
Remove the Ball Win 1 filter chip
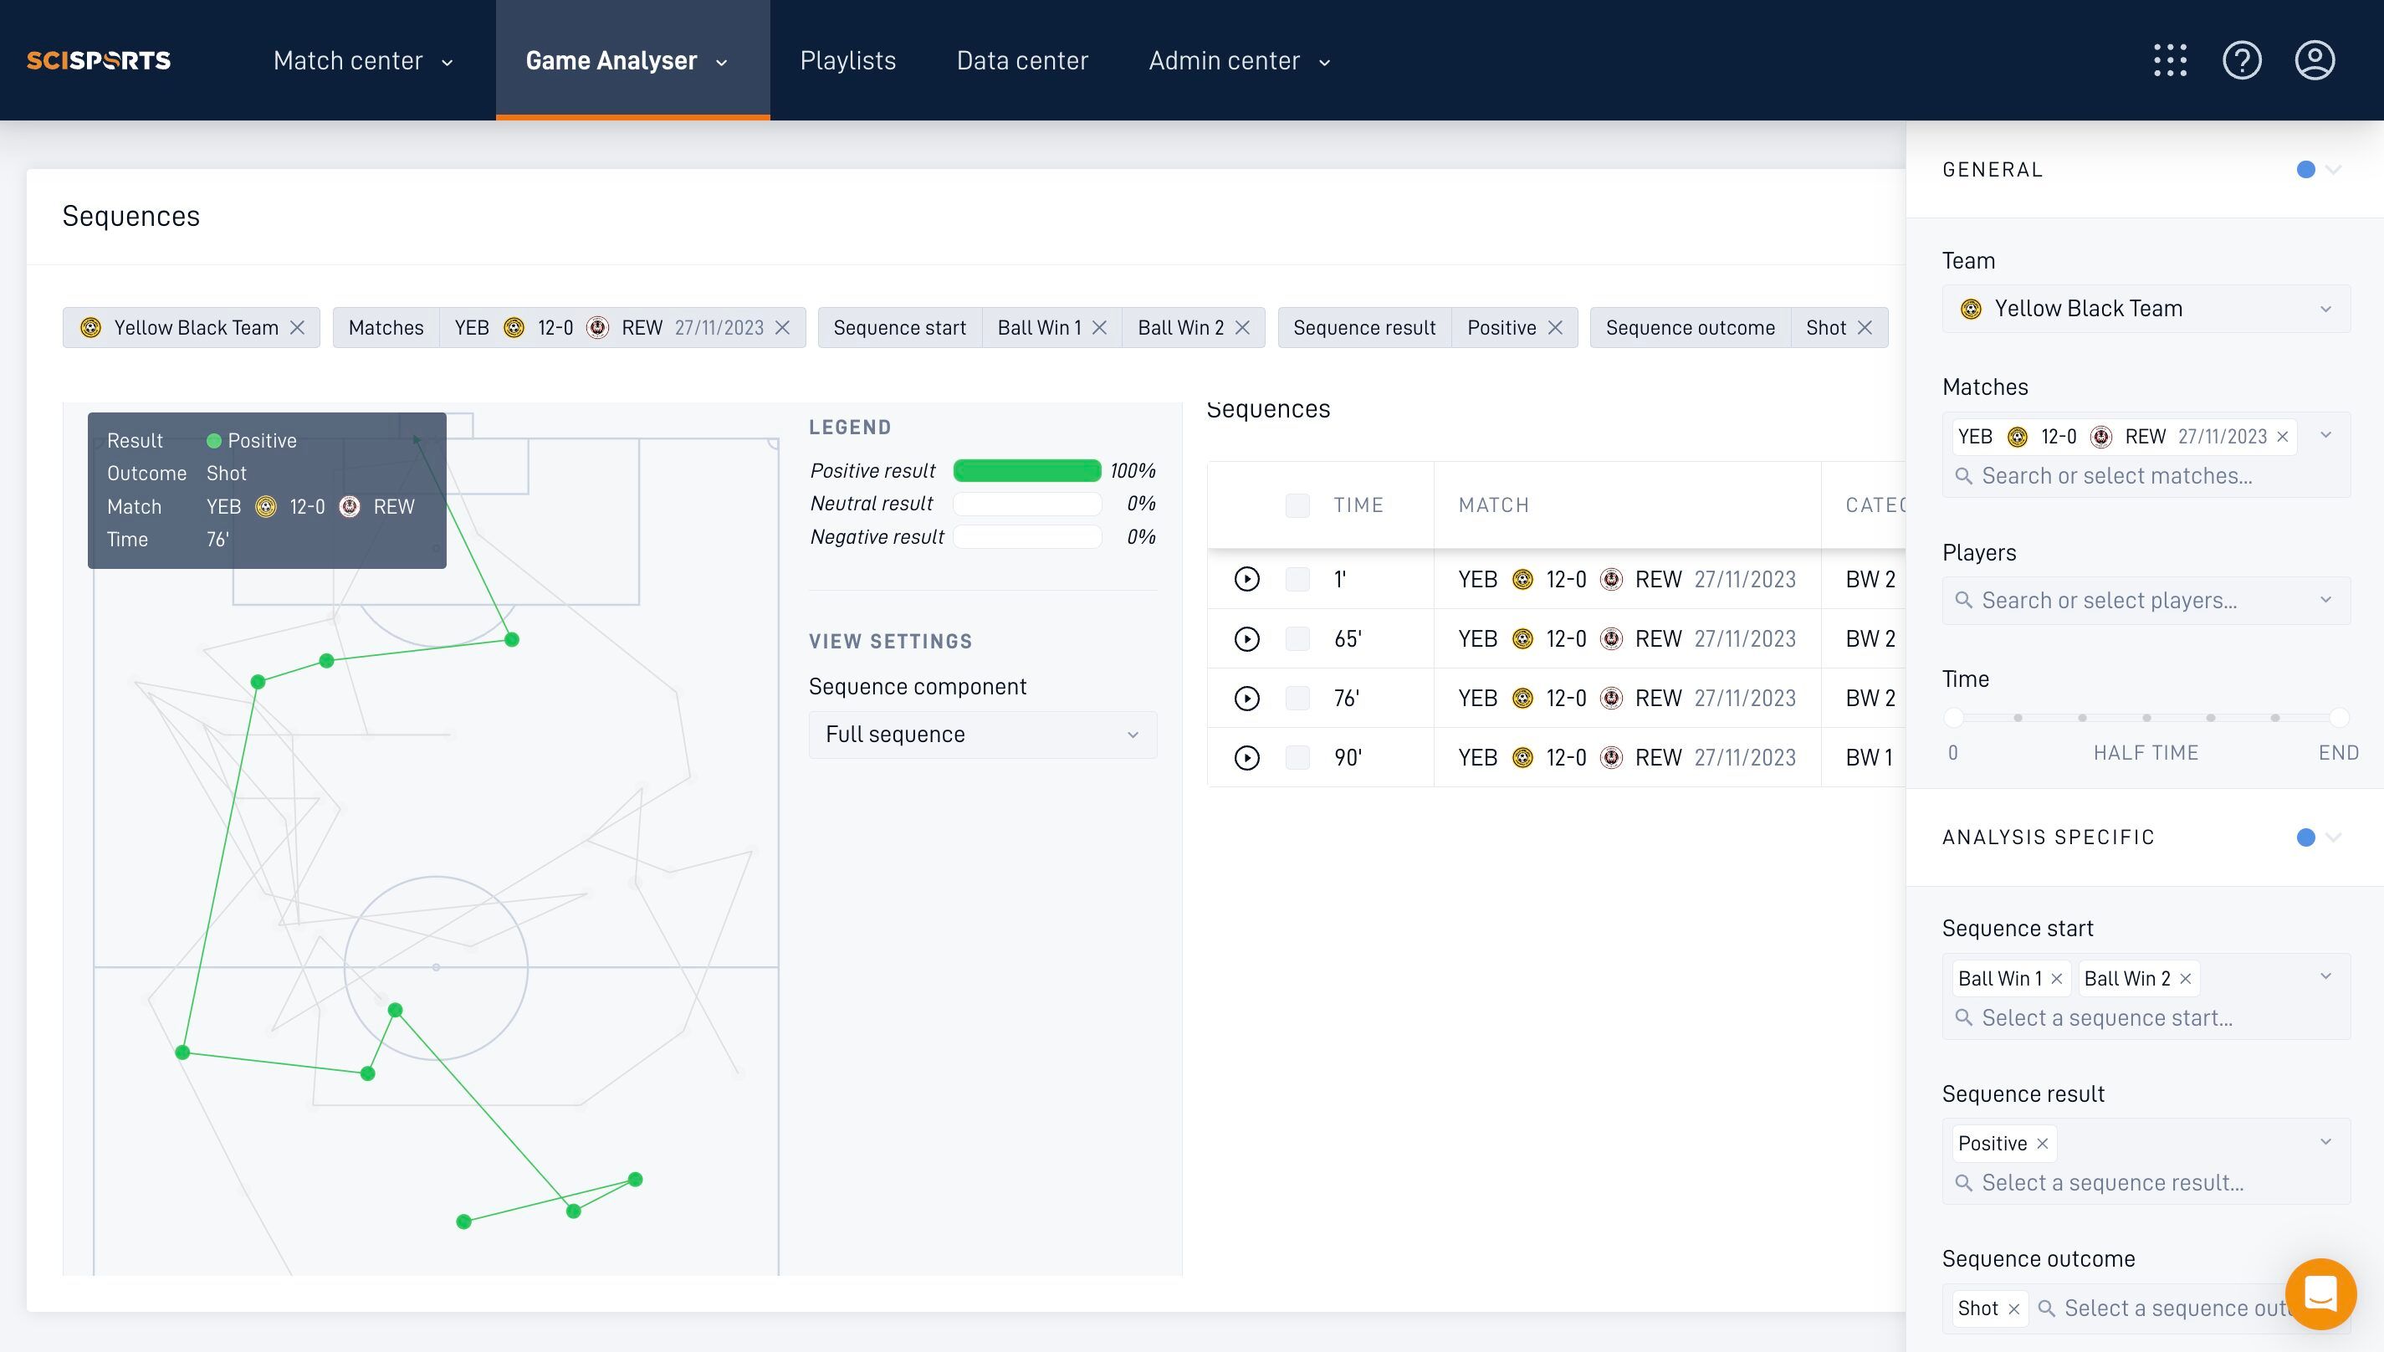click(1099, 328)
